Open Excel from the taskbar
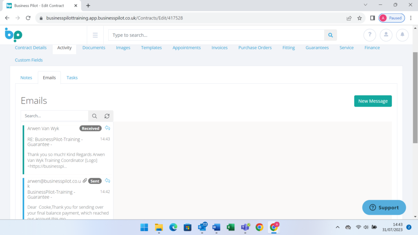 [231, 227]
